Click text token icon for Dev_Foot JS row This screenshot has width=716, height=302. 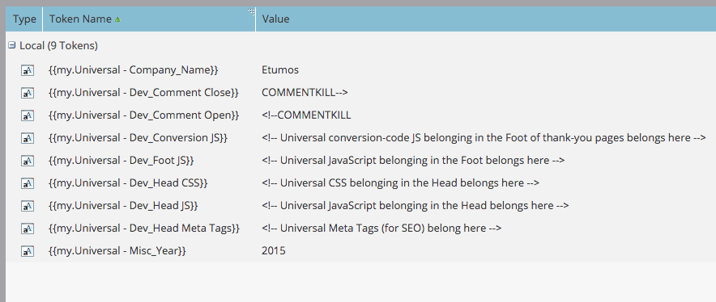(28, 161)
